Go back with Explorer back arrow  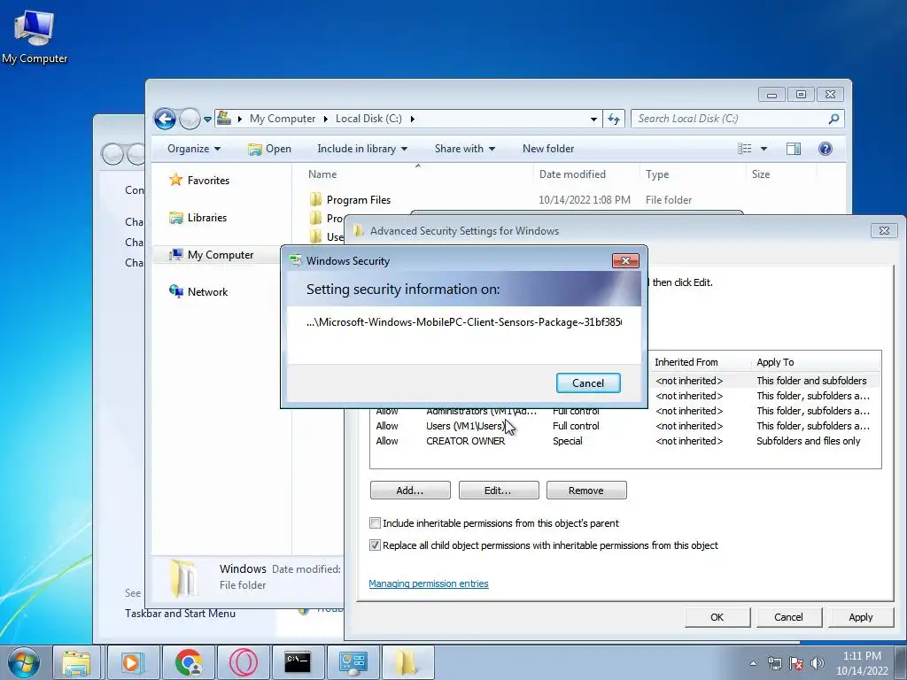pyautogui.click(x=165, y=120)
